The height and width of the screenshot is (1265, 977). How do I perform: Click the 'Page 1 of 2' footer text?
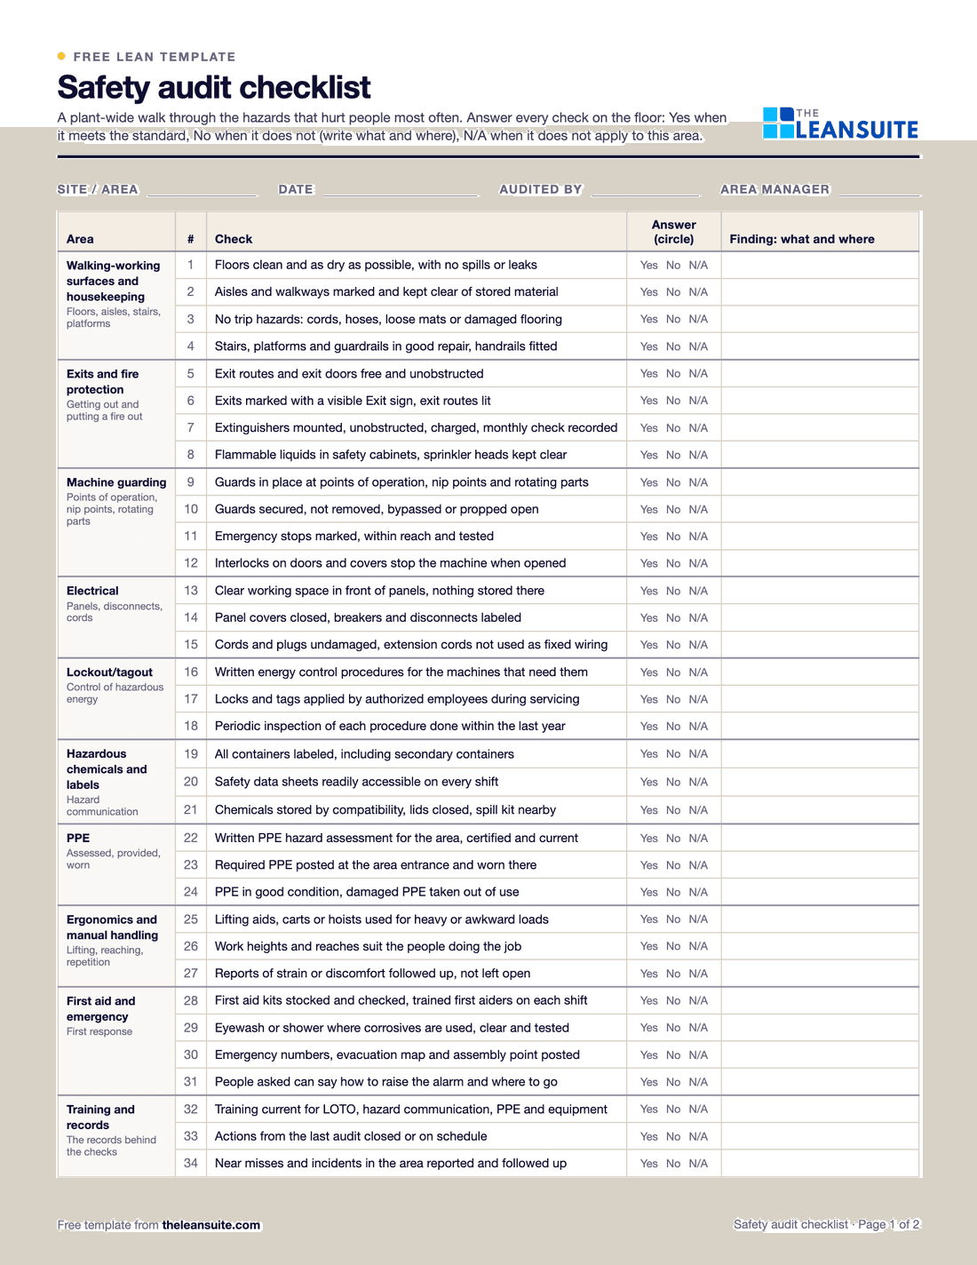(x=888, y=1224)
